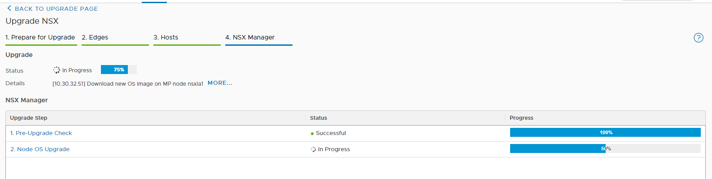Click the 100% Pre-Upgrade Check progress bar
Image resolution: width=712 pixels, height=179 pixels.
(605, 132)
